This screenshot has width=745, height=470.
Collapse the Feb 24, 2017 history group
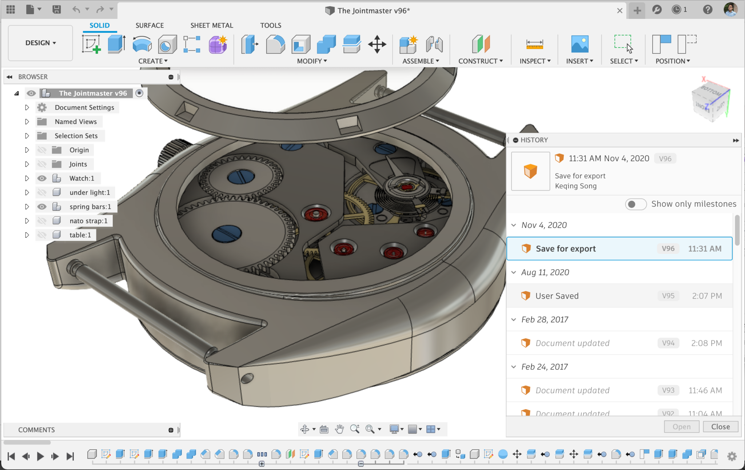(x=514, y=367)
